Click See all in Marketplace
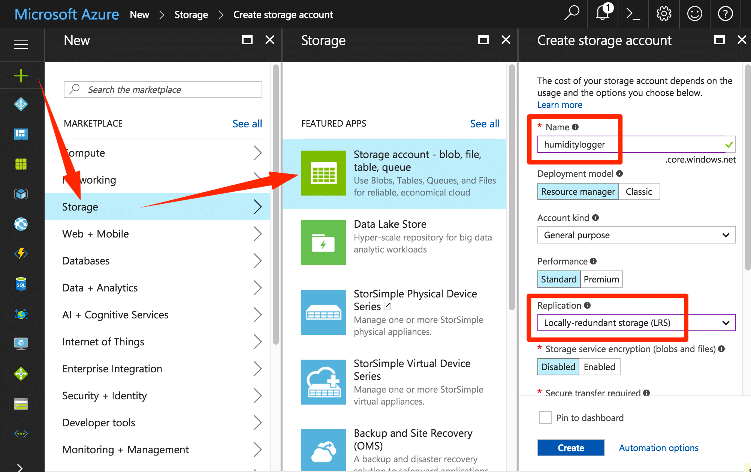Viewport: 751px width, 472px height. pos(247,124)
